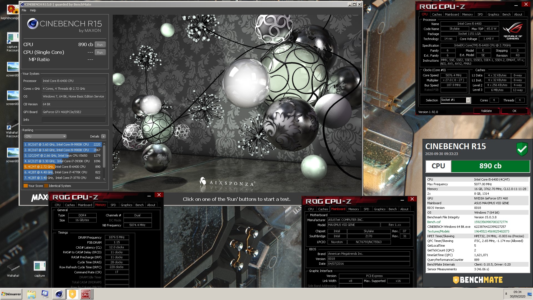Minimize the Memory CPU-Z window
Screen dimensions: 533x300
[149, 196]
